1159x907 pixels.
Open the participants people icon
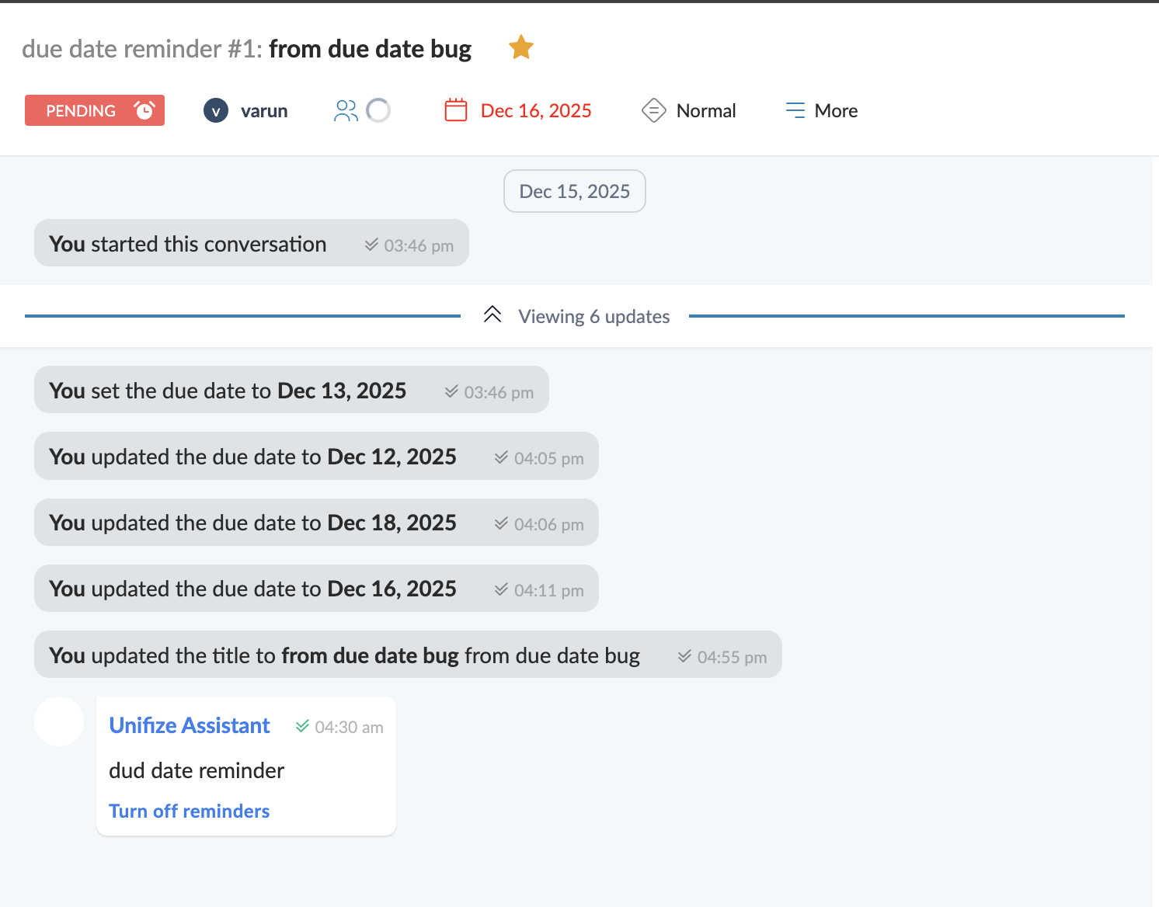pyautogui.click(x=346, y=111)
